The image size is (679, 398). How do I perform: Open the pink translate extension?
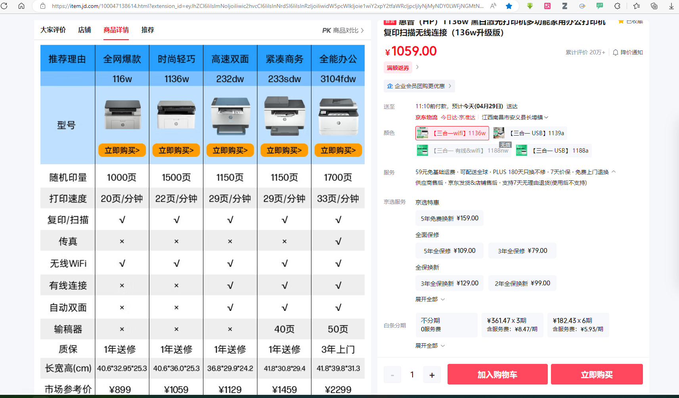coord(547,6)
